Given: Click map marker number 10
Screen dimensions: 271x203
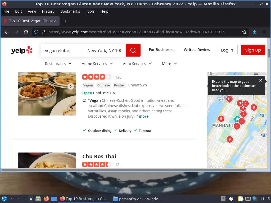Looking at the screenshot, I should (229, 99).
